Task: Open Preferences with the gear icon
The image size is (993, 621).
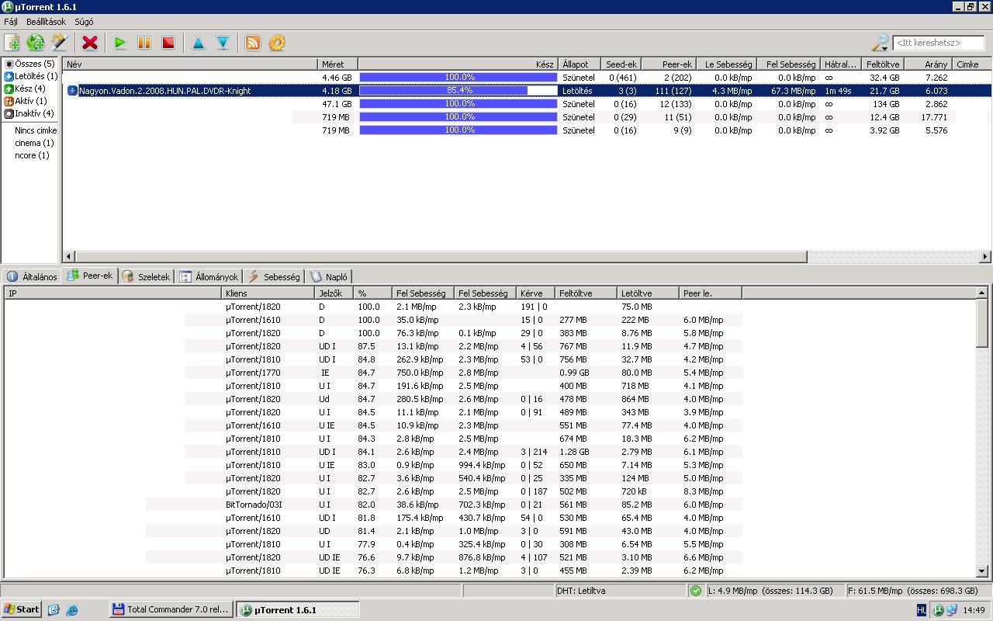Action: [277, 43]
